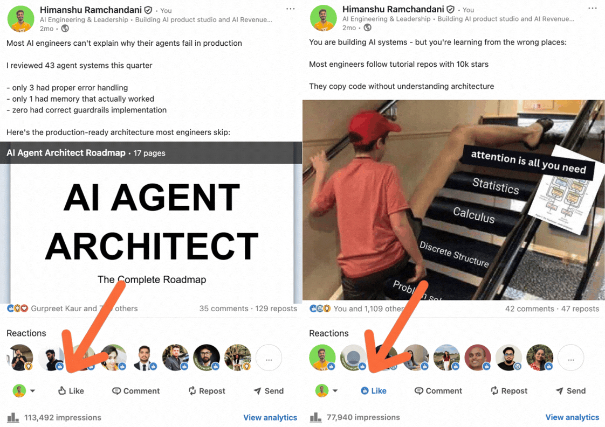Image resolution: width=605 pixels, height=427 pixels.
Task: Show more reactions on left post
Action: coord(269,358)
